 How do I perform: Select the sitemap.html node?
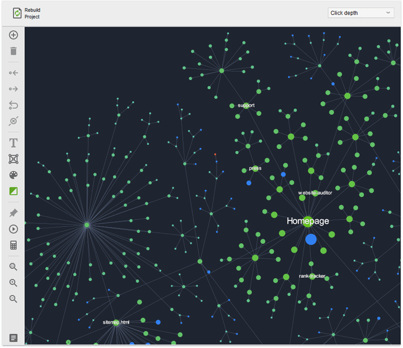116,323
